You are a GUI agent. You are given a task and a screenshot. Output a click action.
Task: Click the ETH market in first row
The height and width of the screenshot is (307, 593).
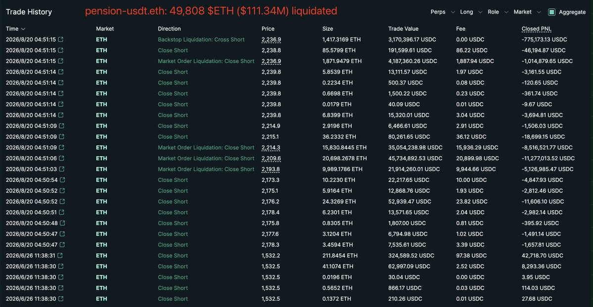click(x=101, y=40)
